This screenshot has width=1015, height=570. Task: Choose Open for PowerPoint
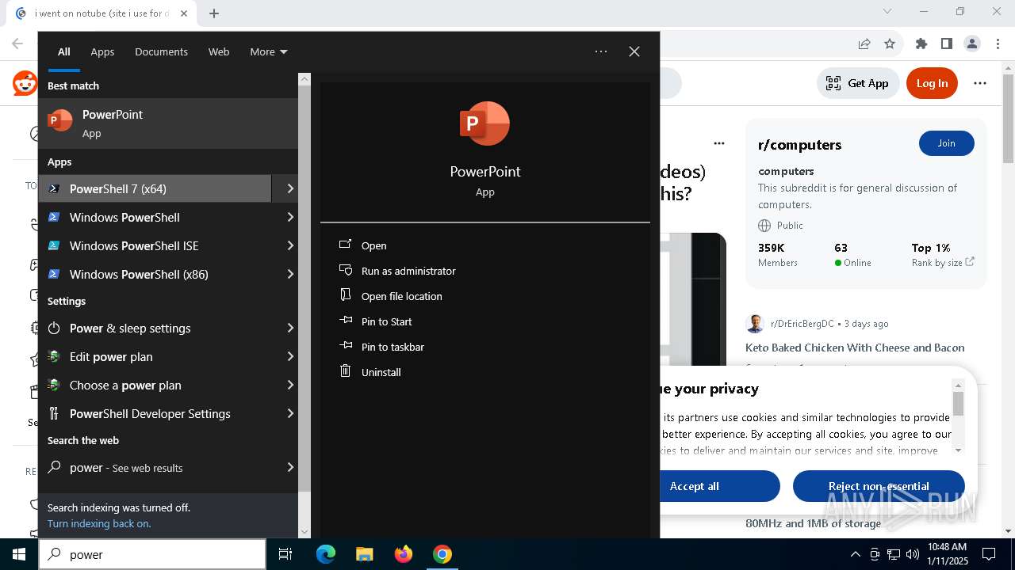(373, 245)
